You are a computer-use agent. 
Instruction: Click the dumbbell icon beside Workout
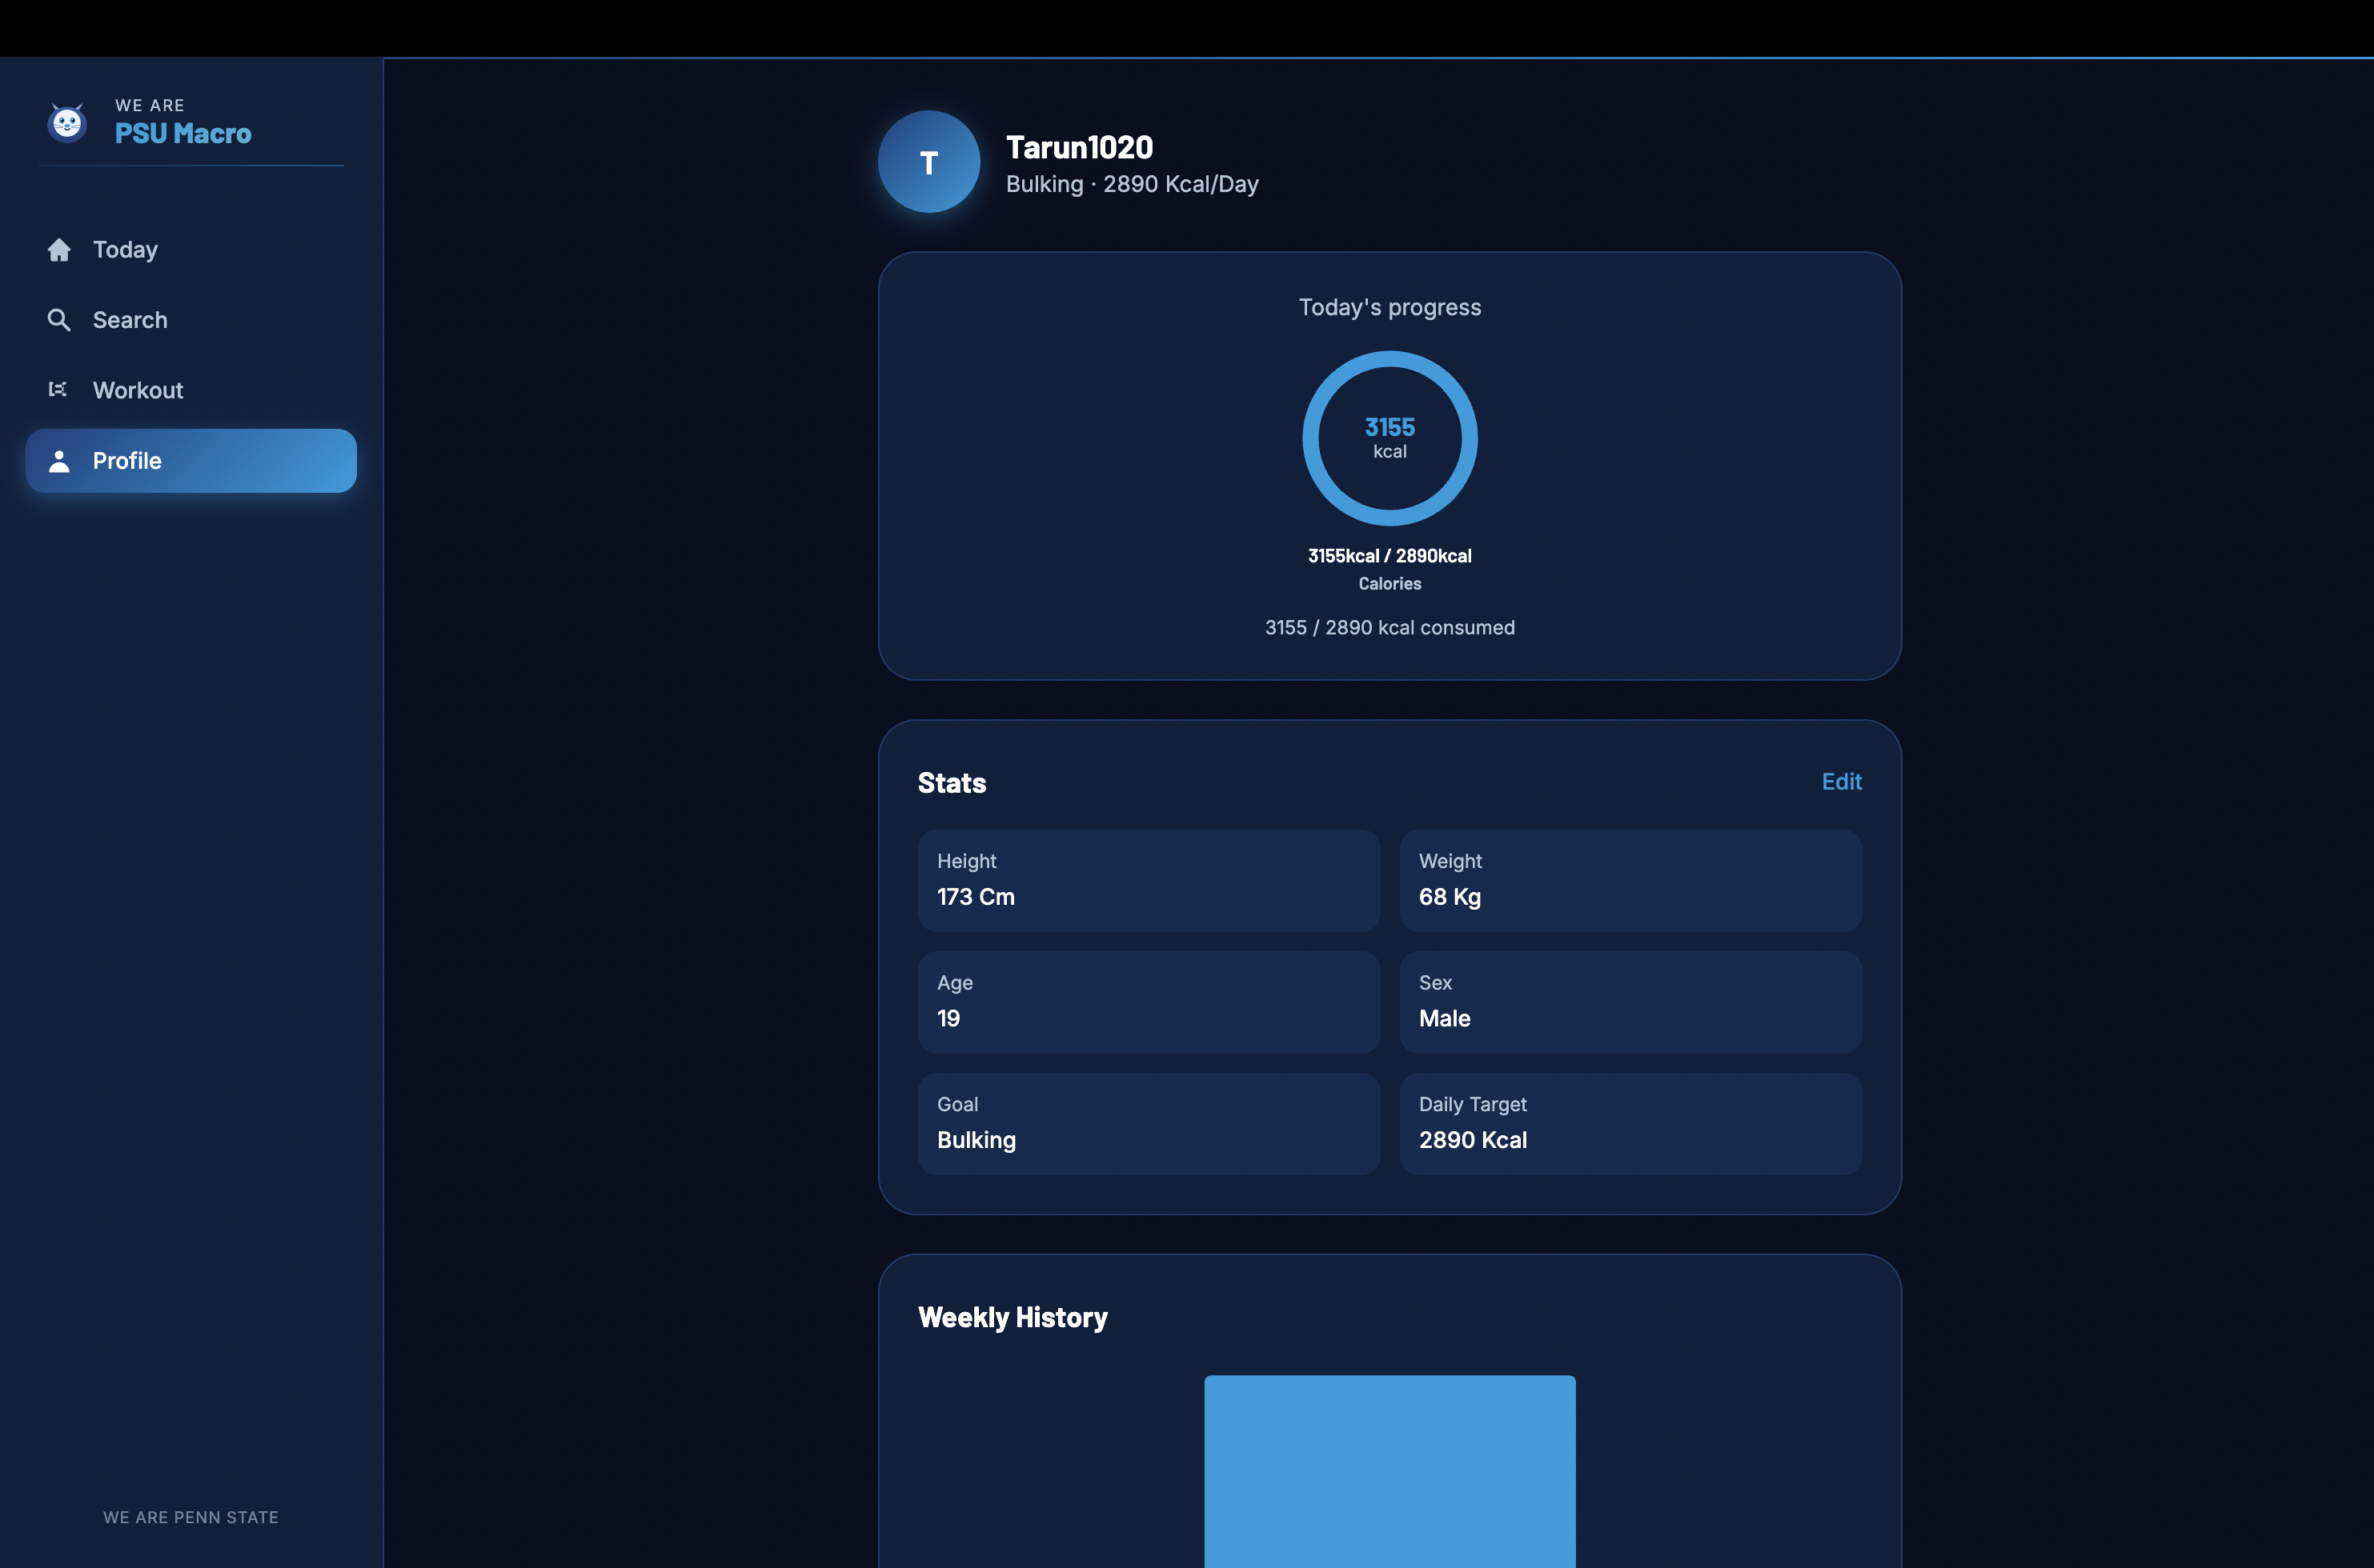58,390
